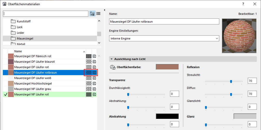Click texture icon for Mauerziegel DF flämisch rot
This screenshot has width=261, height=130.
pos(95,56)
